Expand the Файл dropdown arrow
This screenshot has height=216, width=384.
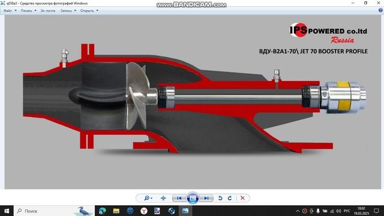tap(16, 11)
